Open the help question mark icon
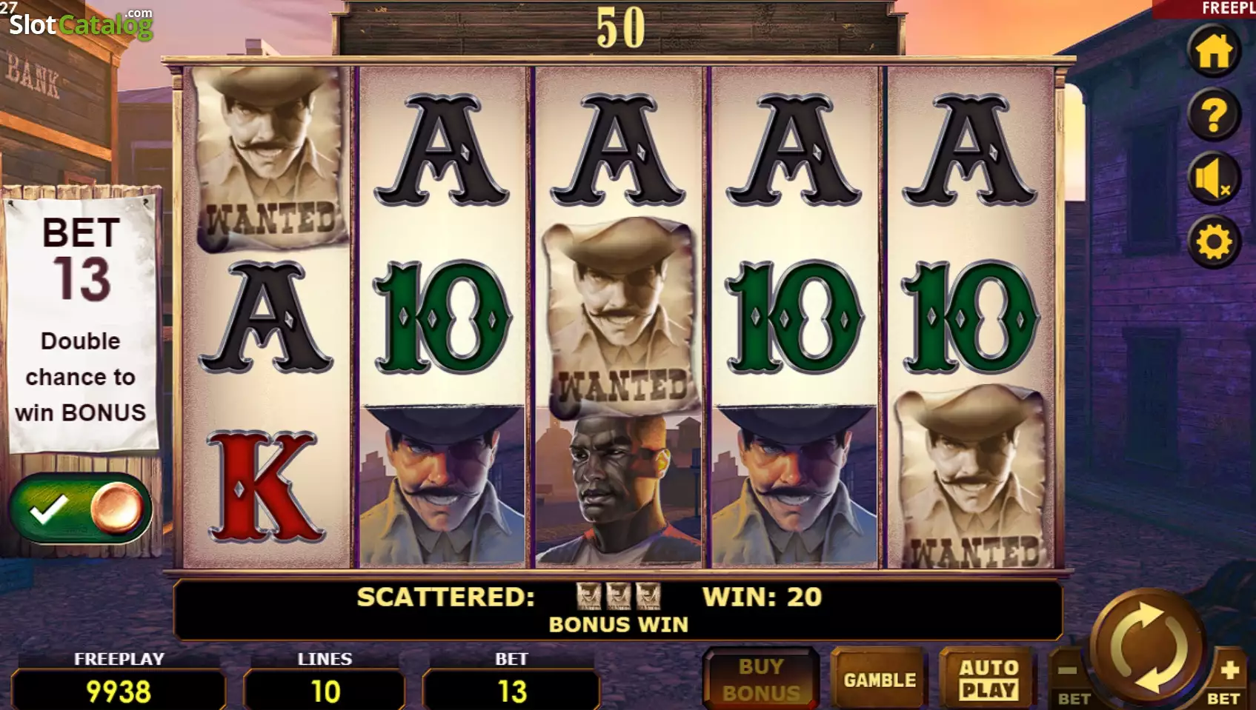Image resolution: width=1256 pixels, height=710 pixels. 1214,115
